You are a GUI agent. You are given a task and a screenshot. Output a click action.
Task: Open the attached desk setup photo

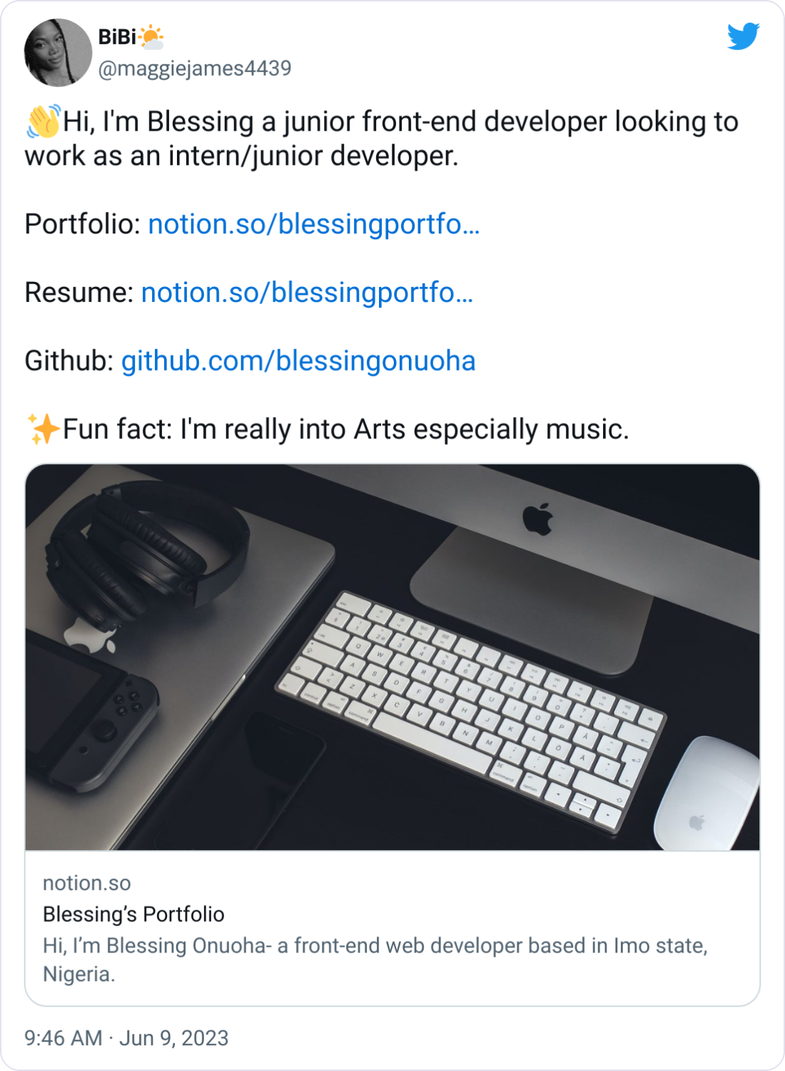[392, 657]
